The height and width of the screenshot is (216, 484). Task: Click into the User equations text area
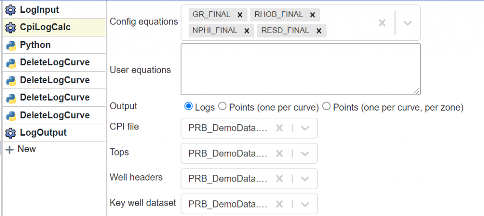tap(300, 69)
